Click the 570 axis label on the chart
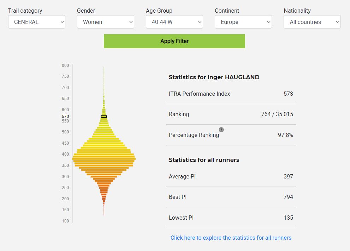350x251 pixels. pyautogui.click(x=65, y=117)
